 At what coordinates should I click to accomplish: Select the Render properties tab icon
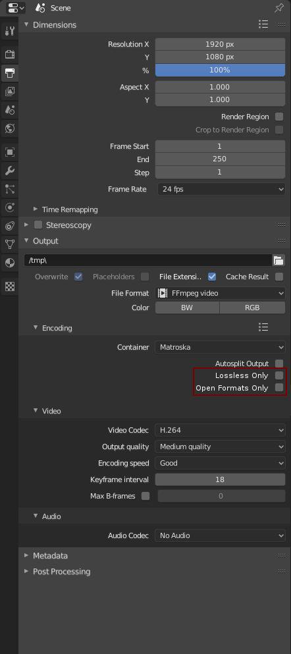point(10,54)
